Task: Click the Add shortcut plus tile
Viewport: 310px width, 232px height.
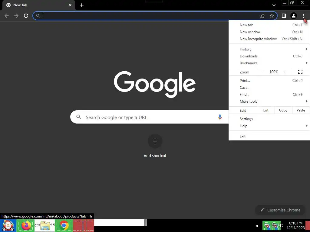Action: click(155, 141)
